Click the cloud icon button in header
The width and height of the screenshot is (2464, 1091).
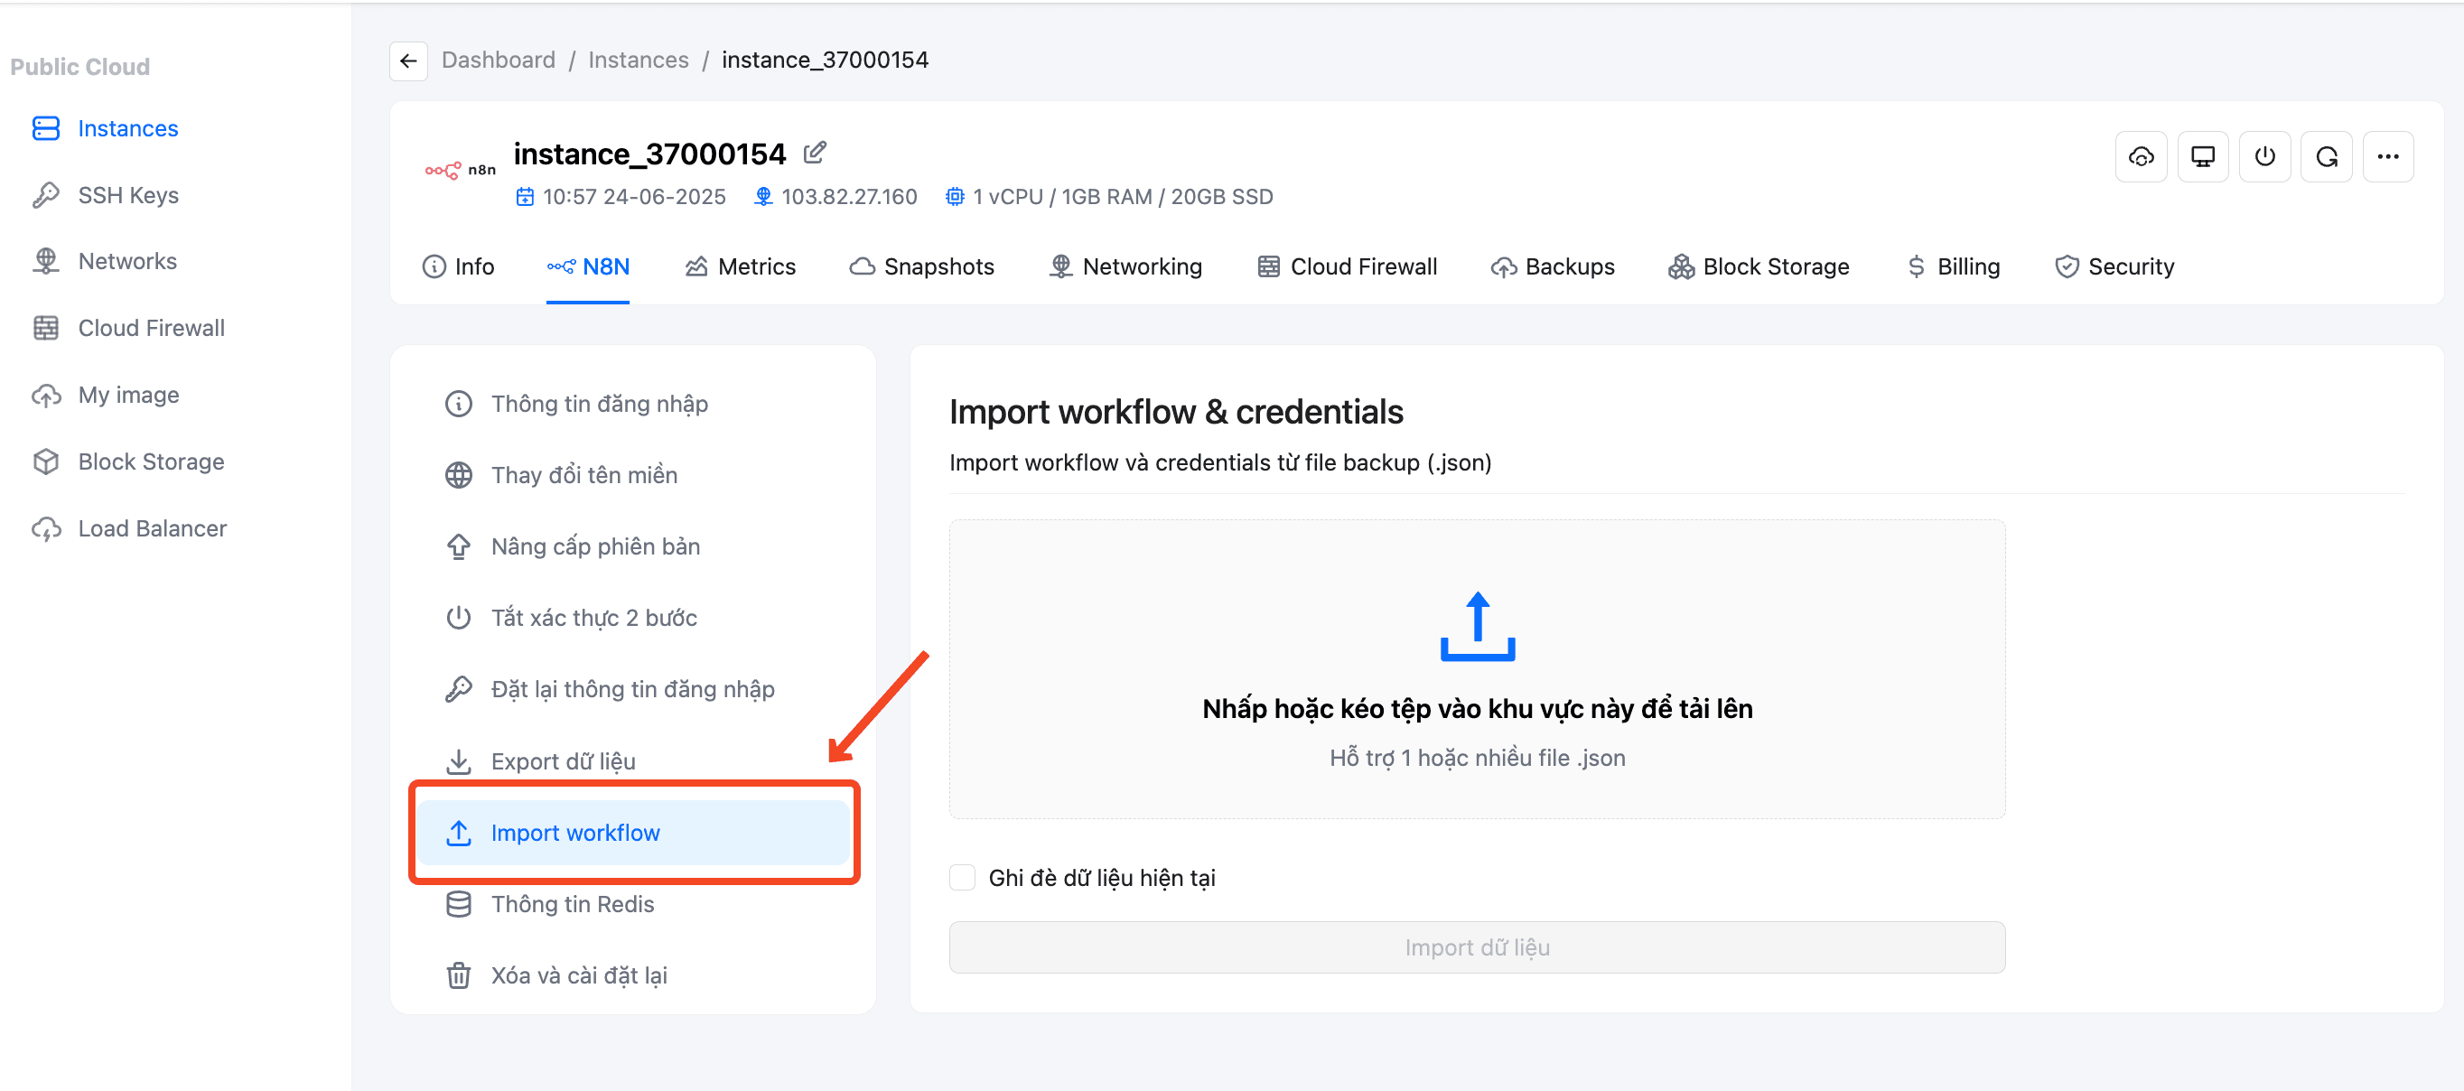pyautogui.click(x=2141, y=157)
